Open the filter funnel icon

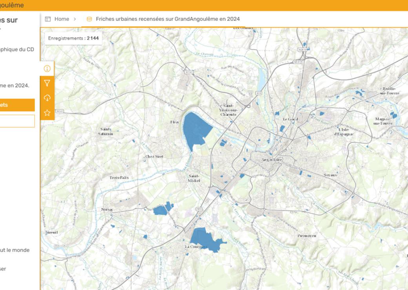[47, 83]
